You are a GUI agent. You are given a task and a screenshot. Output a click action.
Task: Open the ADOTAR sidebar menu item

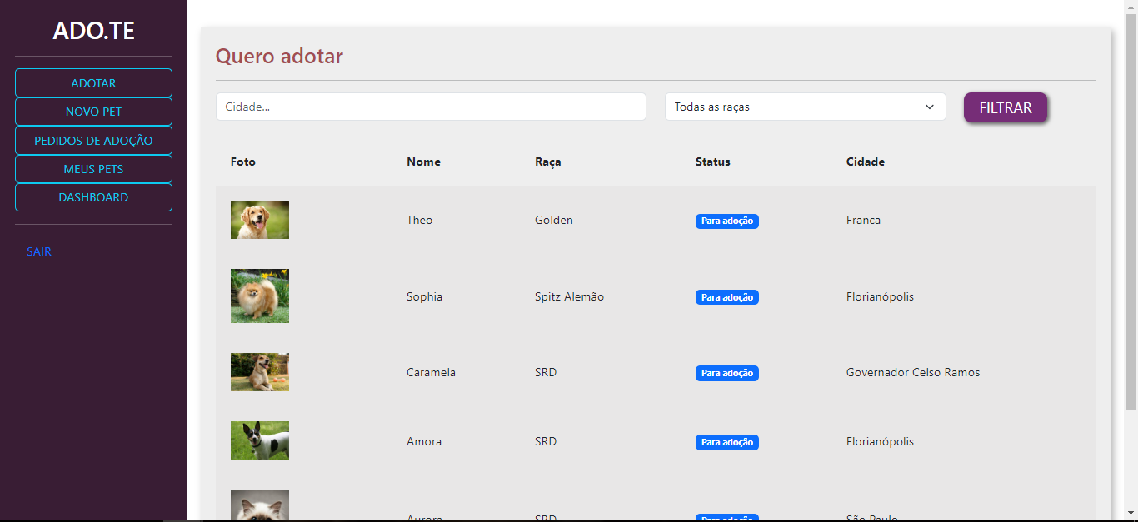point(93,83)
